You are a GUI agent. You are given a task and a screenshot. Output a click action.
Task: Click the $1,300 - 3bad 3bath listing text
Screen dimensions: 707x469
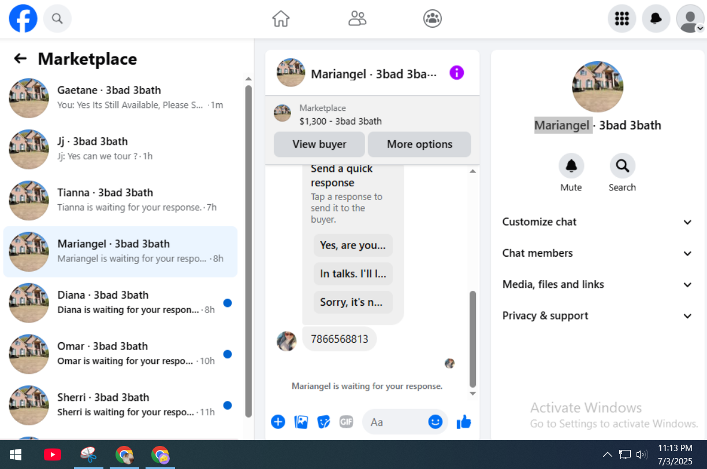[340, 121]
